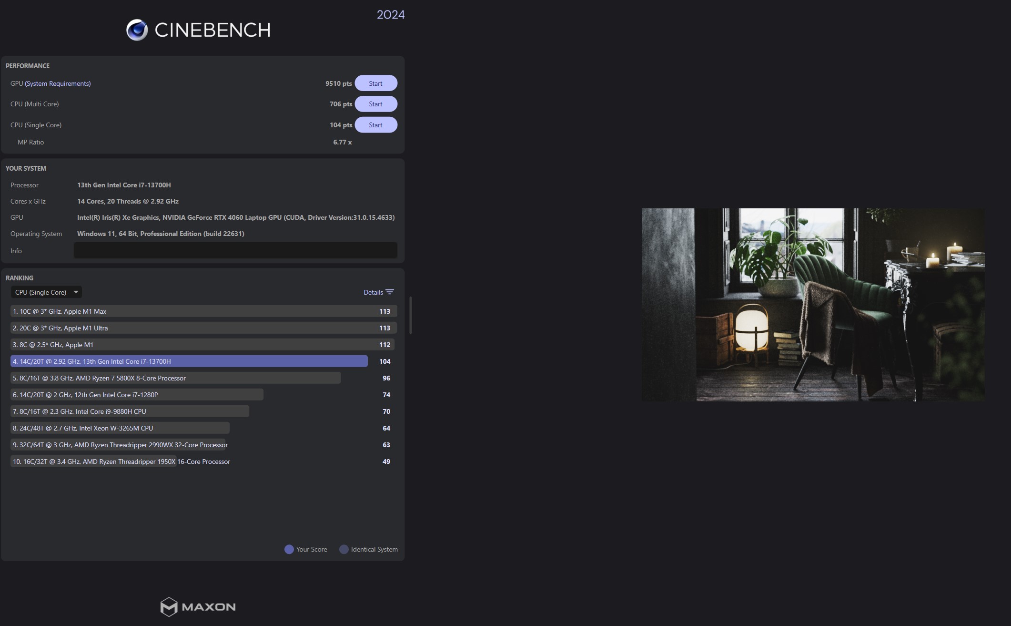Start the CPU Single Core test
The width and height of the screenshot is (1011, 626).
(376, 125)
